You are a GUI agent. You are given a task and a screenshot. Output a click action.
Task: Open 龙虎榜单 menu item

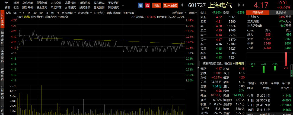tap(27, 3)
